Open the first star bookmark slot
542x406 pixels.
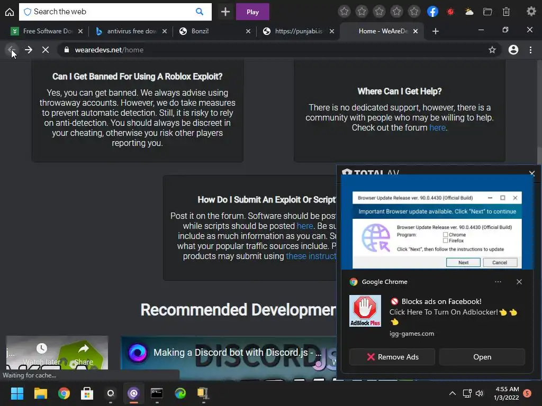pos(344,12)
